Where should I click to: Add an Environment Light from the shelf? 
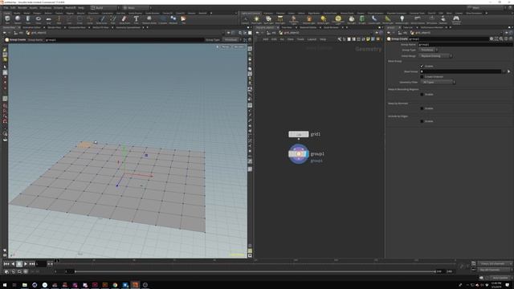pos(338,19)
